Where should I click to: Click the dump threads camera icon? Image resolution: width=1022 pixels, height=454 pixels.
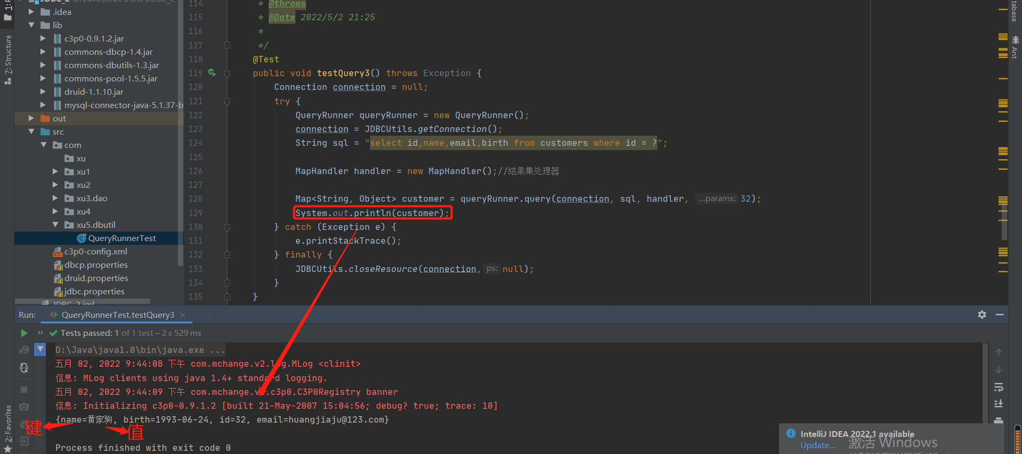[24, 407]
